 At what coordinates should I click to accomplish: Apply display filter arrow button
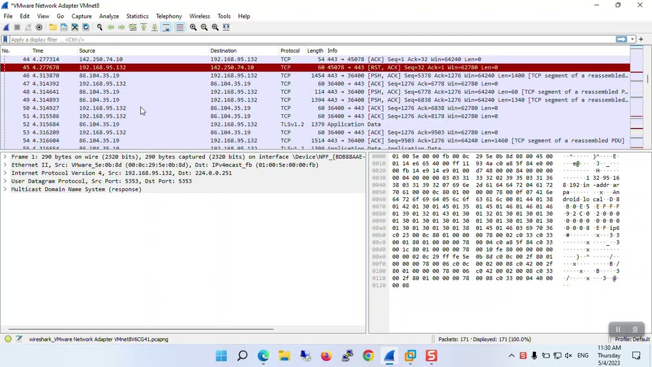tap(621, 39)
